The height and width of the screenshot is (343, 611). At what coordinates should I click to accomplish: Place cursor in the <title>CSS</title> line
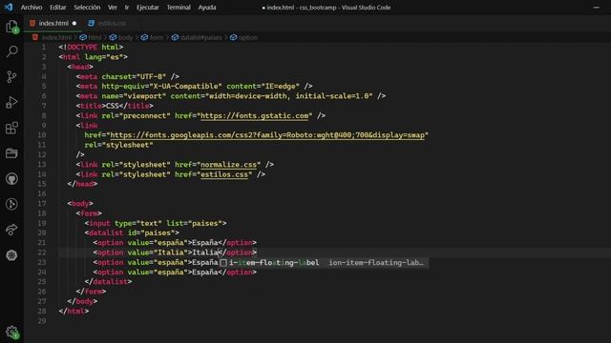point(115,106)
